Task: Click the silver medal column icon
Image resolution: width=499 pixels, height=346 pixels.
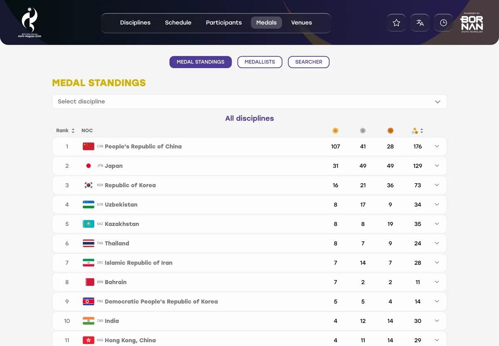Action: pyautogui.click(x=363, y=130)
